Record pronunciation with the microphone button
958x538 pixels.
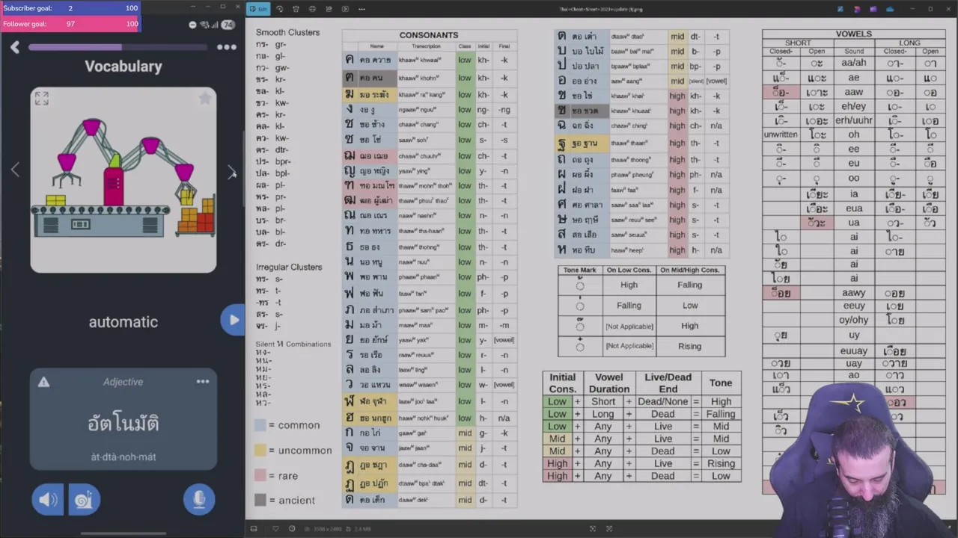pos(199,499)
